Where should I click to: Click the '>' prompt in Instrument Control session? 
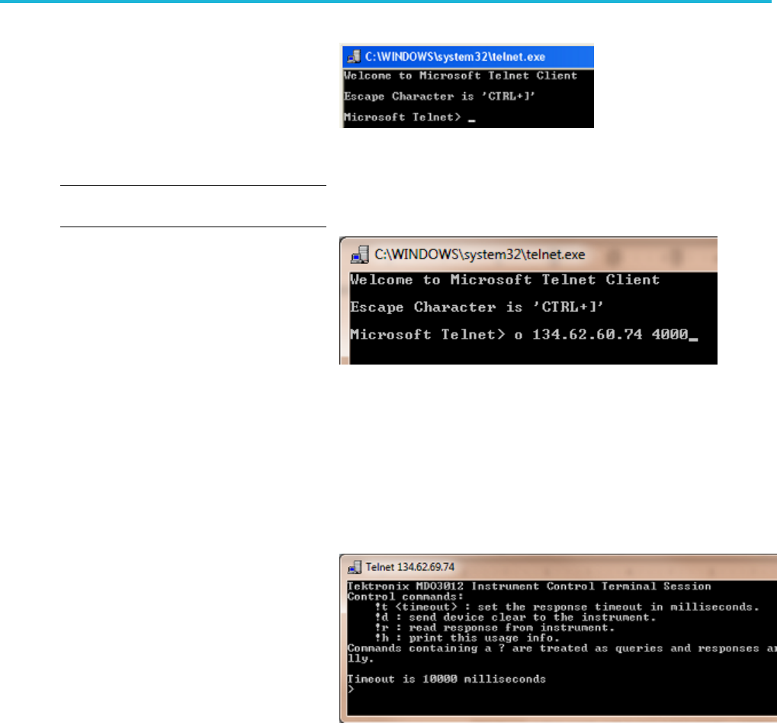pos(351,689)
